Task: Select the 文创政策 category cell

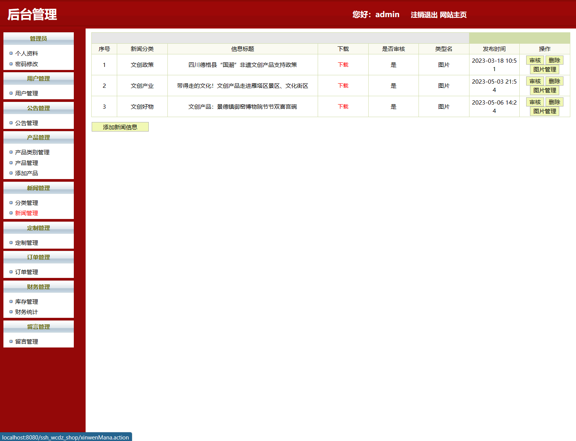Action: click(142, 65)
